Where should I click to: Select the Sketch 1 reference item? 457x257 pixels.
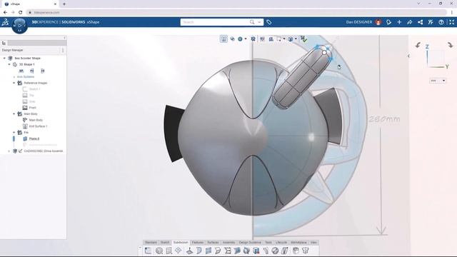(34, 89)
